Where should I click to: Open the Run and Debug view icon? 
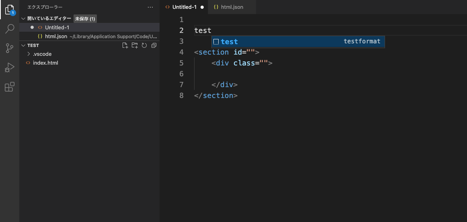[10, 67]
